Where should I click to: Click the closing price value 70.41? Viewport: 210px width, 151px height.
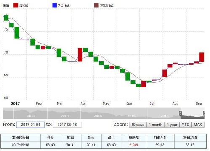pyautogui.click(x=71, y=145)
